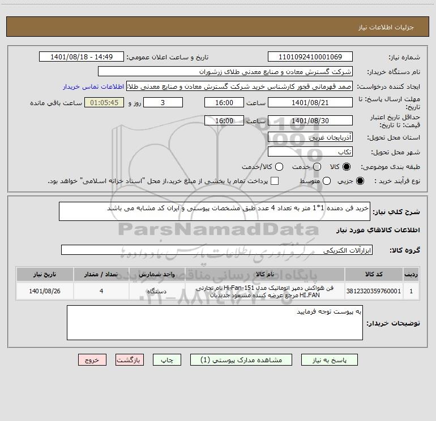Choose متوسط purchase process radio
Viewport: 436px width, 421px height.
[327, 181]
